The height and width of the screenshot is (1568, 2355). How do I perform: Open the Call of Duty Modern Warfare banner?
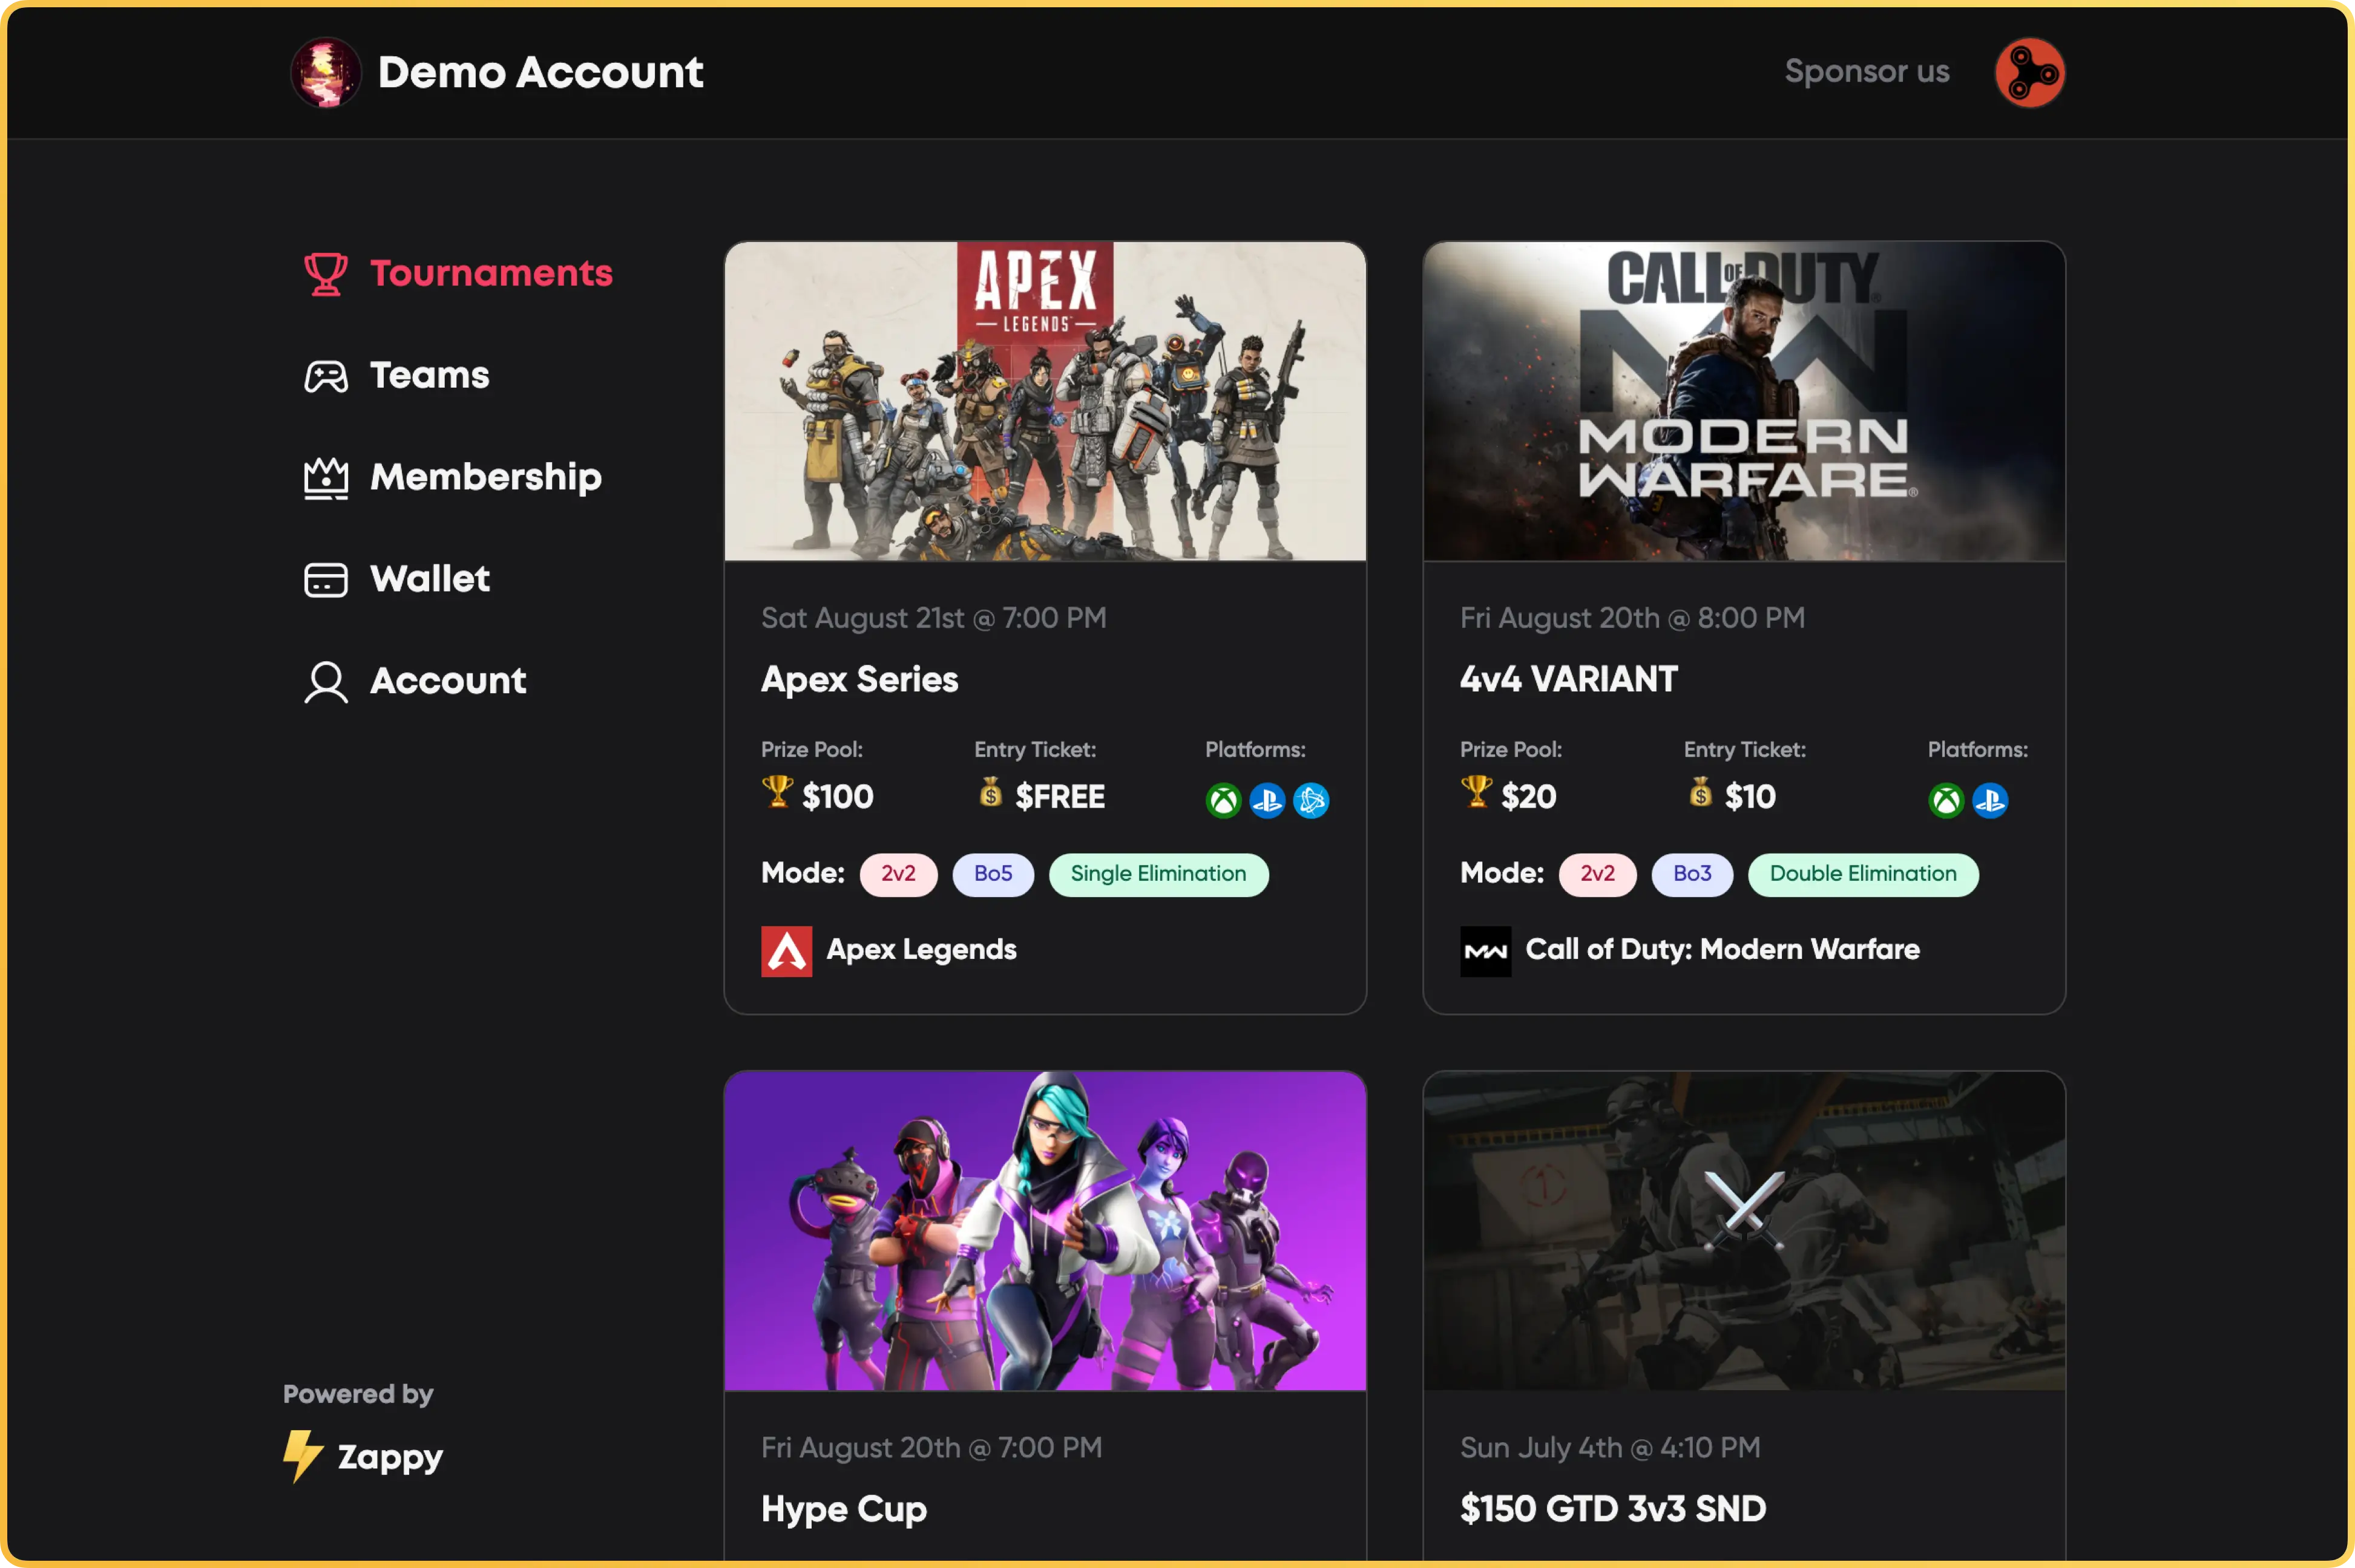pos(1742,401)
